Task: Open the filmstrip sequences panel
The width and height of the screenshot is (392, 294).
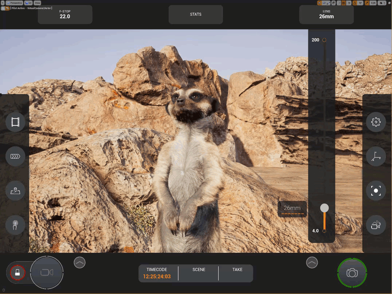Action: 15,122
